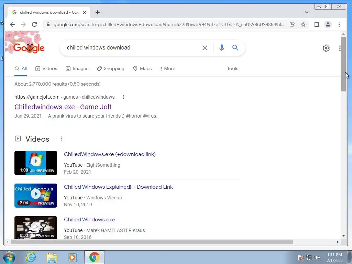Image resolution: width=352 pixels, height=264 pixels.
Task: Switch to the Videos tab
Action: click(46, 69)
